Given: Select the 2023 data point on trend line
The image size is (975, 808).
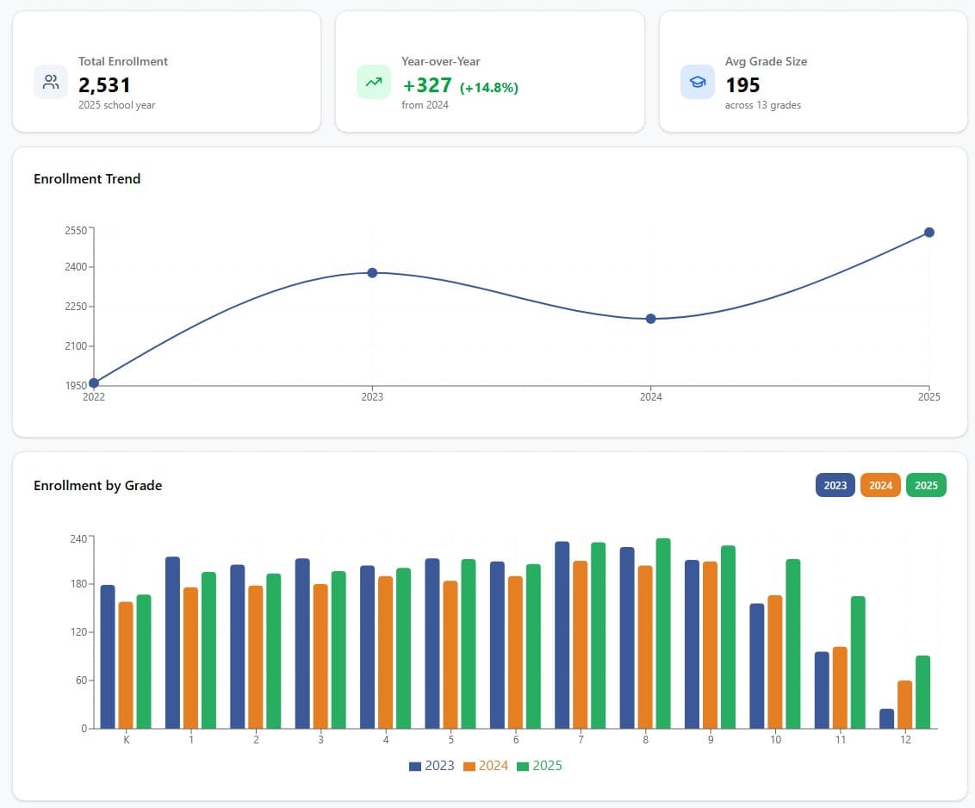Looking at the screenshot, I should point(372,273).
